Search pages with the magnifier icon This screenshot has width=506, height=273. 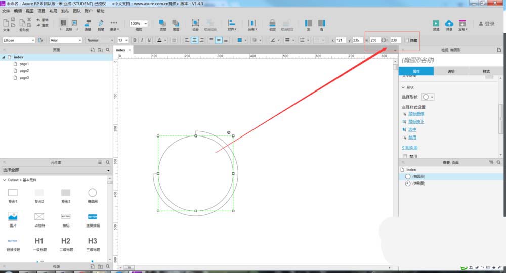(108, 50)
